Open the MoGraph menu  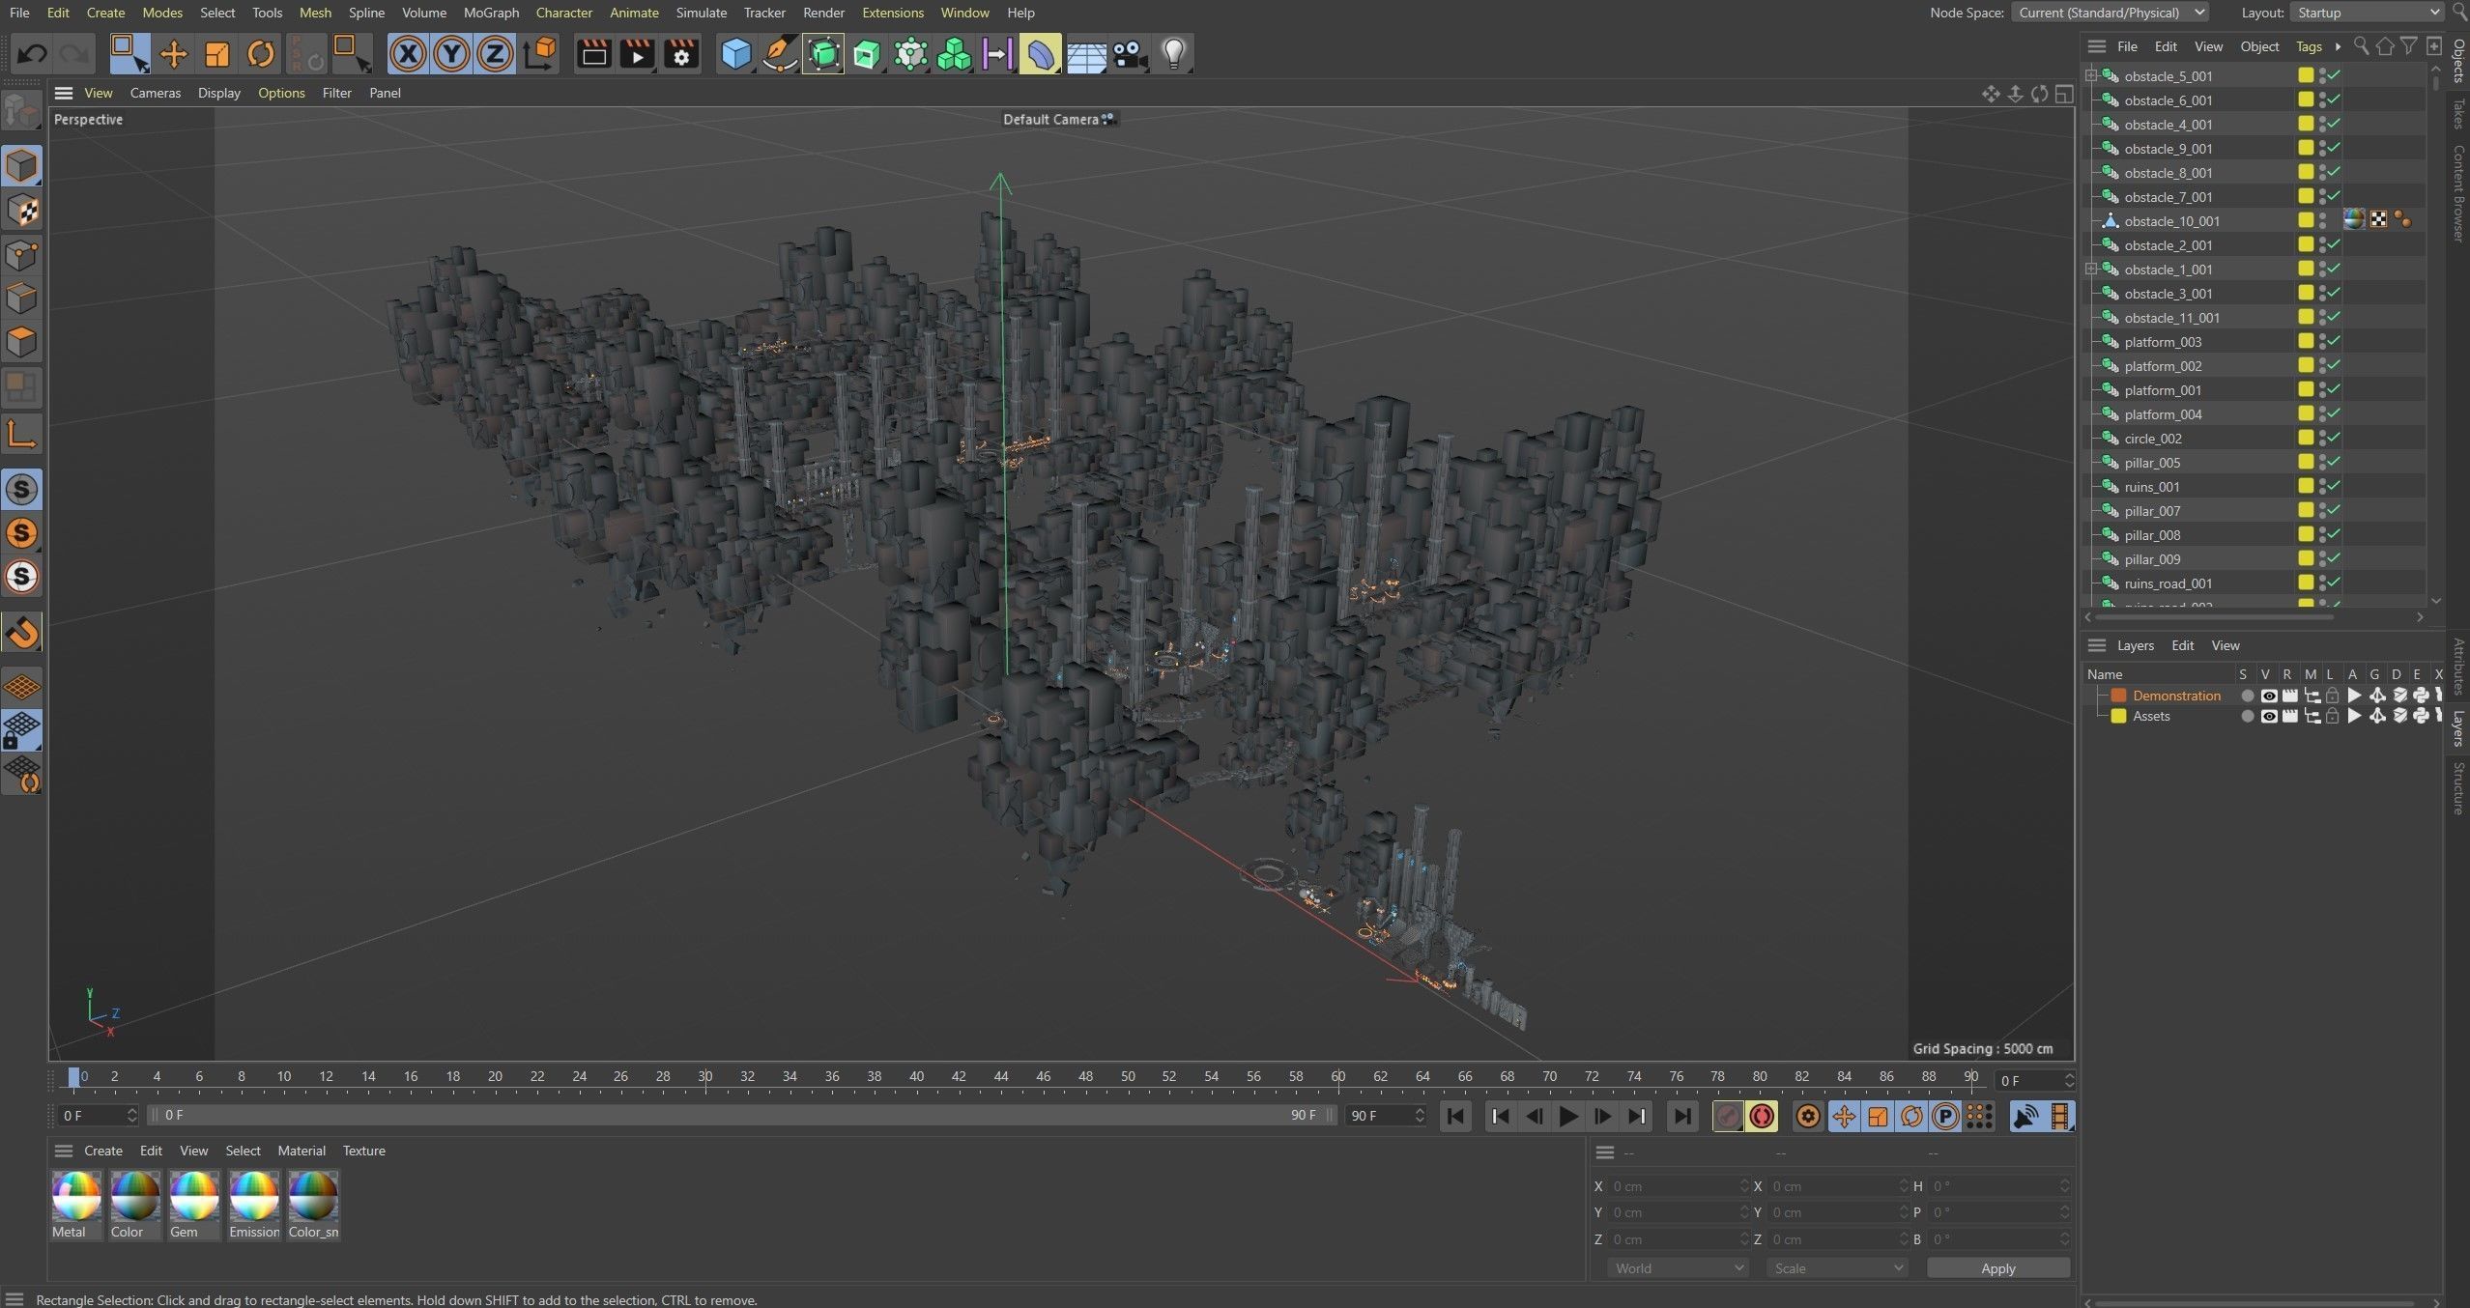[491, 13]
